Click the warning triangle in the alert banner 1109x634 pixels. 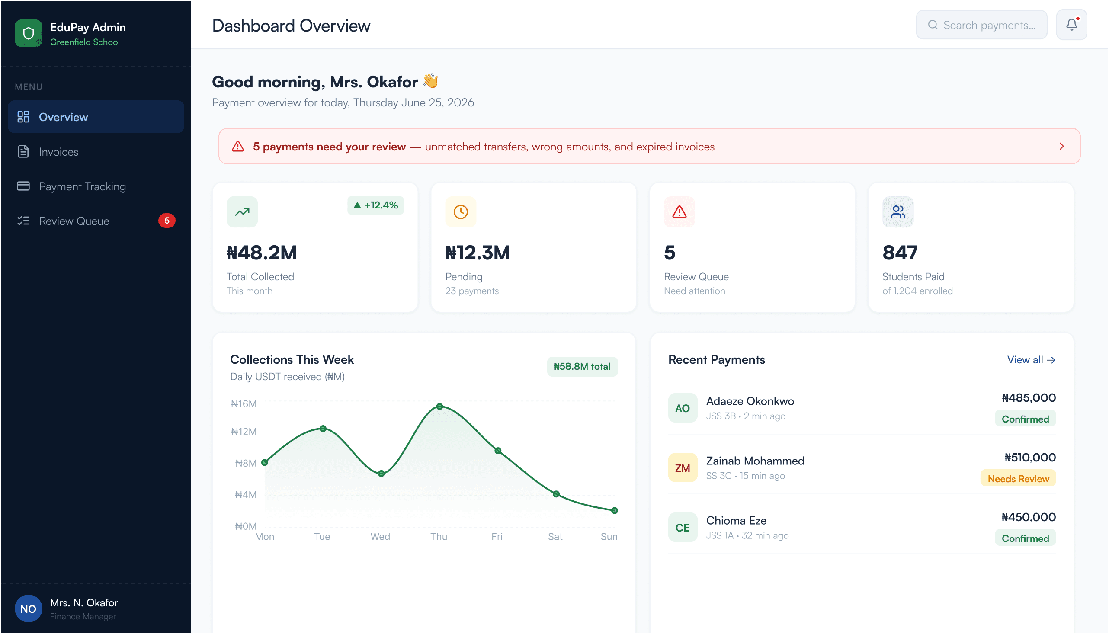tap(238, 146)
